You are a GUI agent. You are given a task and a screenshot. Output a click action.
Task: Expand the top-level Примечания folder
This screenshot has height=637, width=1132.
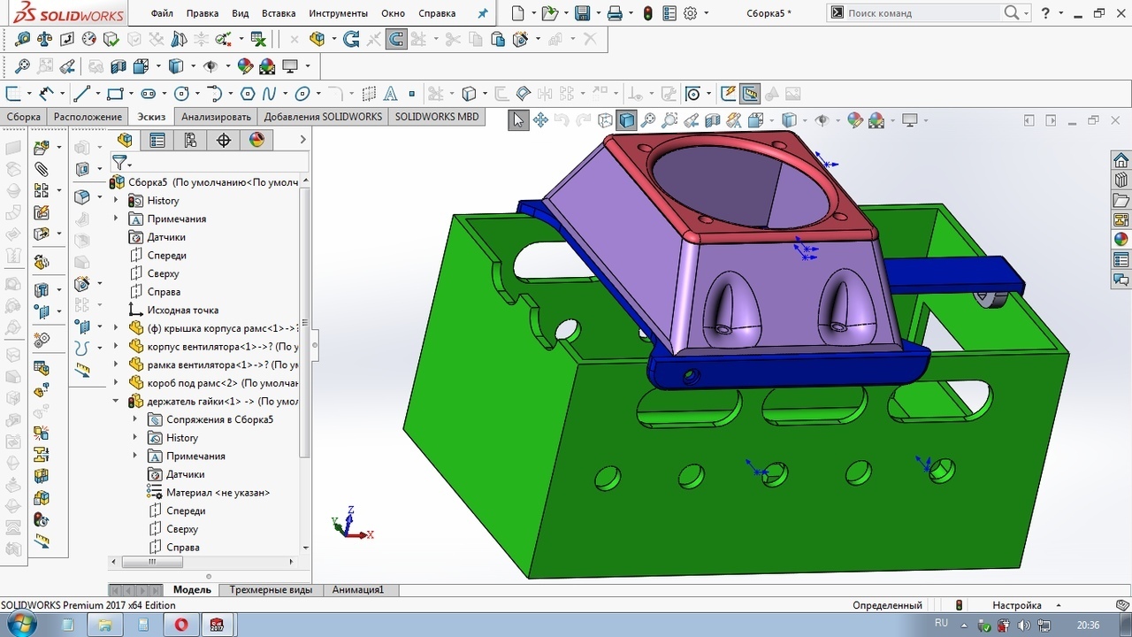[116, 219]
